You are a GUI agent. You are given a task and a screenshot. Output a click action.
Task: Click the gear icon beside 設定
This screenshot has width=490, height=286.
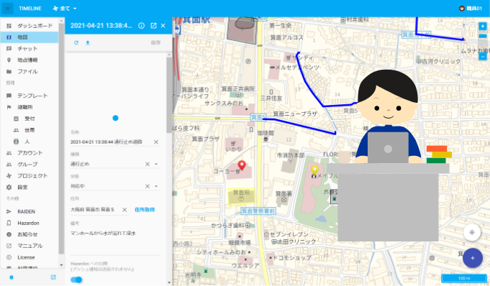pyautogui.click(x=9, y=188)
